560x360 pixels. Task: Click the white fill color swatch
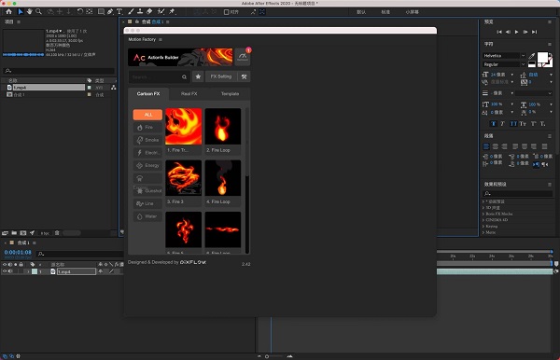click(x=542, y=57)
